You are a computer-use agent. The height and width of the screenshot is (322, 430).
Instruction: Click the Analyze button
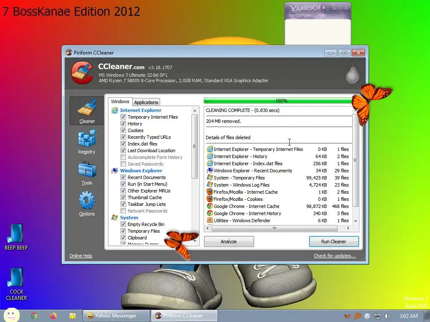[229, 241]
